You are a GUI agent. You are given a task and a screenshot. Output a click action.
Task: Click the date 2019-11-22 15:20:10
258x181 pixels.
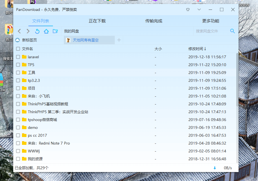[207, 65]
